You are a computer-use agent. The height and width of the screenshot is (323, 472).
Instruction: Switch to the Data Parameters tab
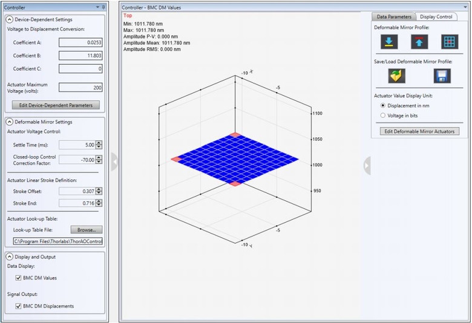393,16
